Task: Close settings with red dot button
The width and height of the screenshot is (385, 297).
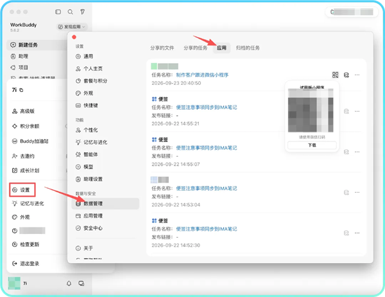Action: pyautogui.click(x=74, y=37)
